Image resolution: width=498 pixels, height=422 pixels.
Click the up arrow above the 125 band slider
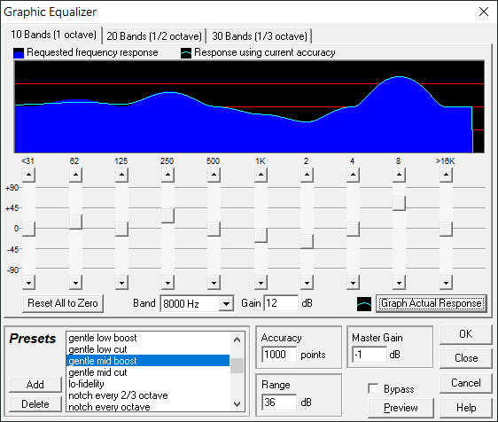pyautogui.click(x=121, y=175)
